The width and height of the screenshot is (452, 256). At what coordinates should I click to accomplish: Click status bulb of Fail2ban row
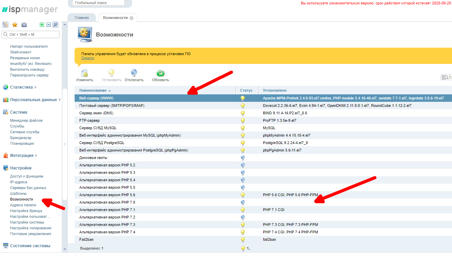tap(242, 239)
